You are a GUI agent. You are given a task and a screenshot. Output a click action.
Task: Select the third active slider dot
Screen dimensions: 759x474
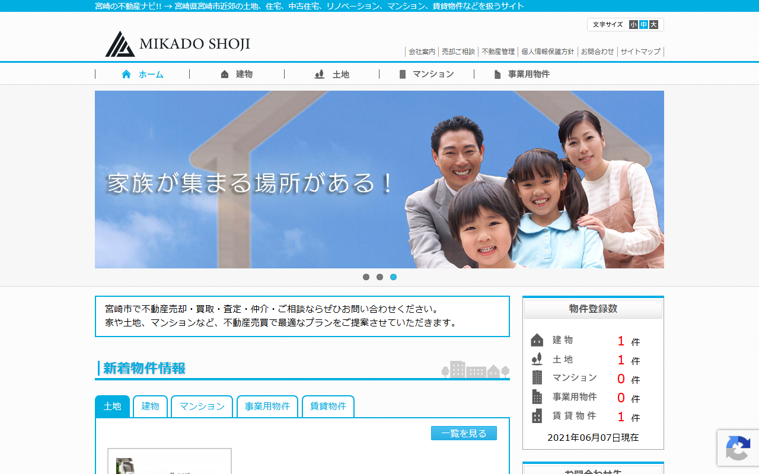(x=393, y=277)
